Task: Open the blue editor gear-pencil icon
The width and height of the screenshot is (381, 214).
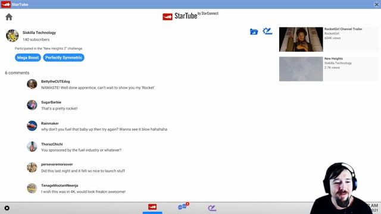Action: tap(267, 31)
